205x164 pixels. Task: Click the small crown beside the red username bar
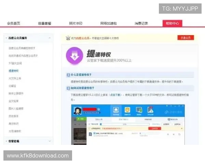99,109
